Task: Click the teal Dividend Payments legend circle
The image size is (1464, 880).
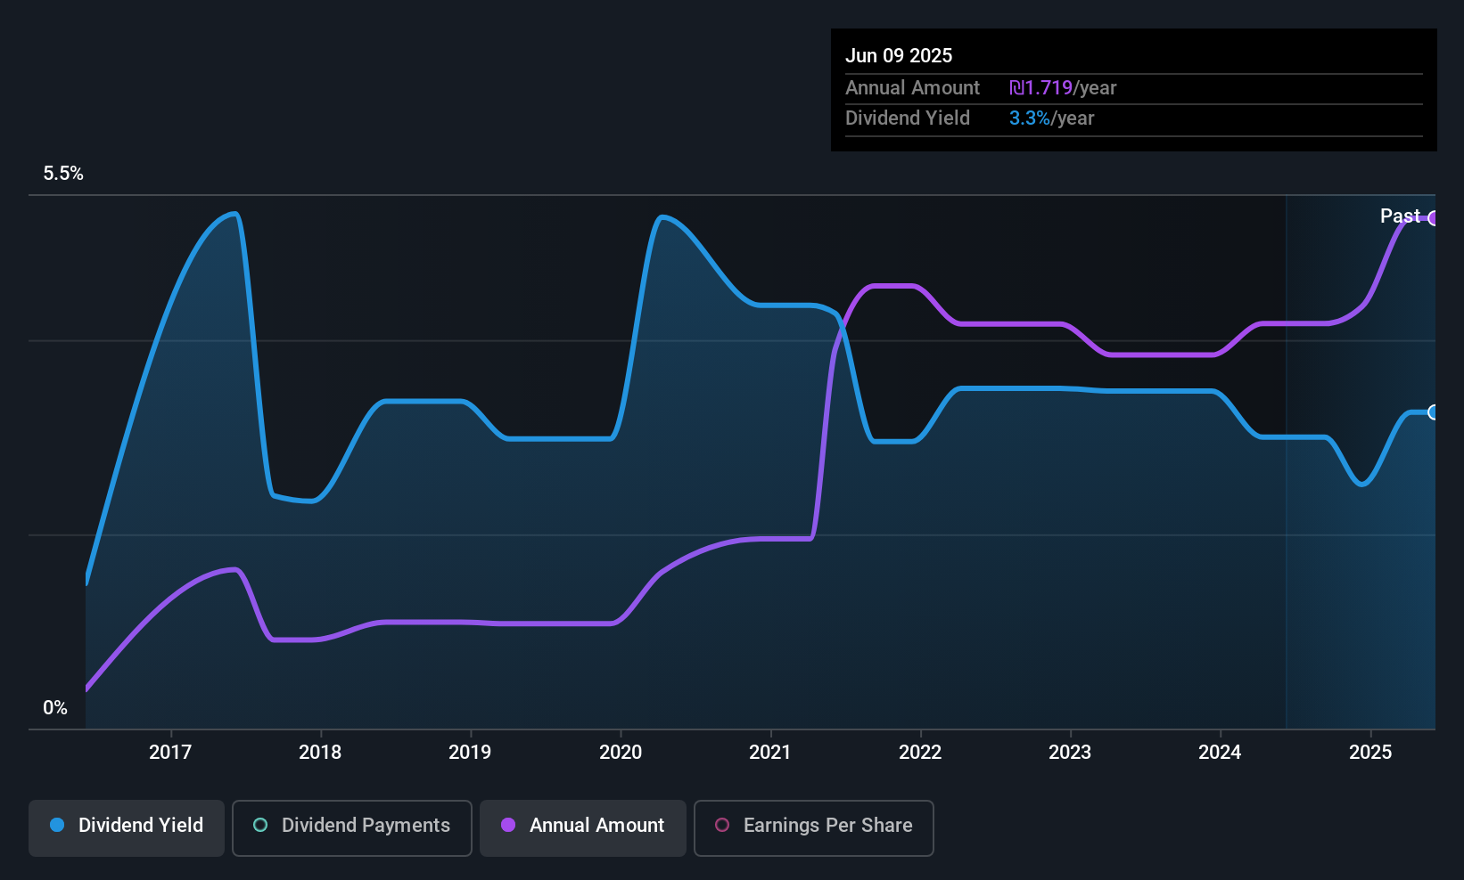Action: tap(260, 825)
